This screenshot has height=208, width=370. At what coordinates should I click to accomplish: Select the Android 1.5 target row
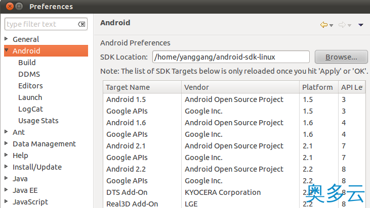tap(234, 99)
